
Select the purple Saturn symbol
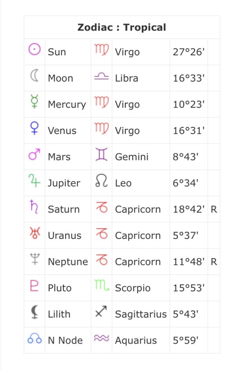34,207
